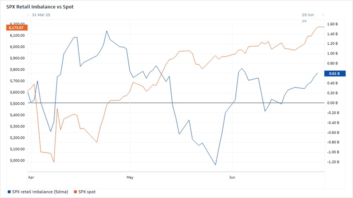Click the May label on the time axis
This screenshot has width=353, height=198.
130,177
